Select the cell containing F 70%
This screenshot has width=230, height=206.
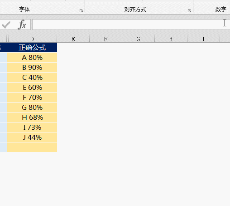32,98
